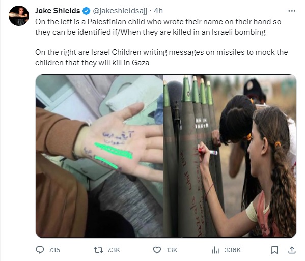Viewport: 305px width, 261px height.
Task: Click the 7.3K reposts count
Action: (x=114, y=250)
